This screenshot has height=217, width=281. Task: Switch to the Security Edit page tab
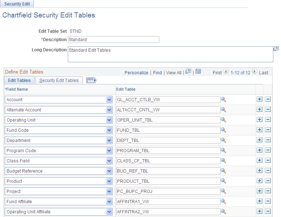click(17, 4)
